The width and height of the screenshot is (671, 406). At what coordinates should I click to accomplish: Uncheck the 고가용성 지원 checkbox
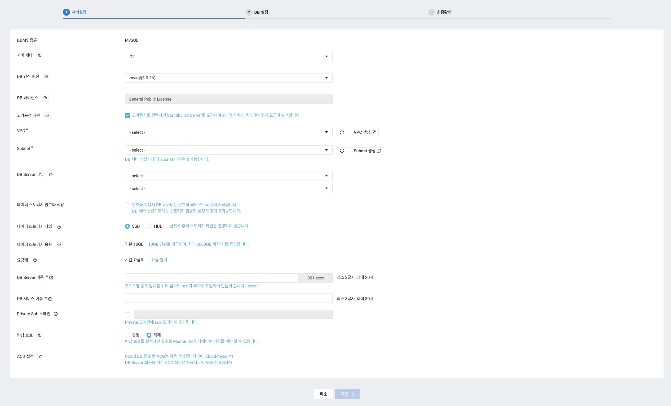[x=127, y=115]
